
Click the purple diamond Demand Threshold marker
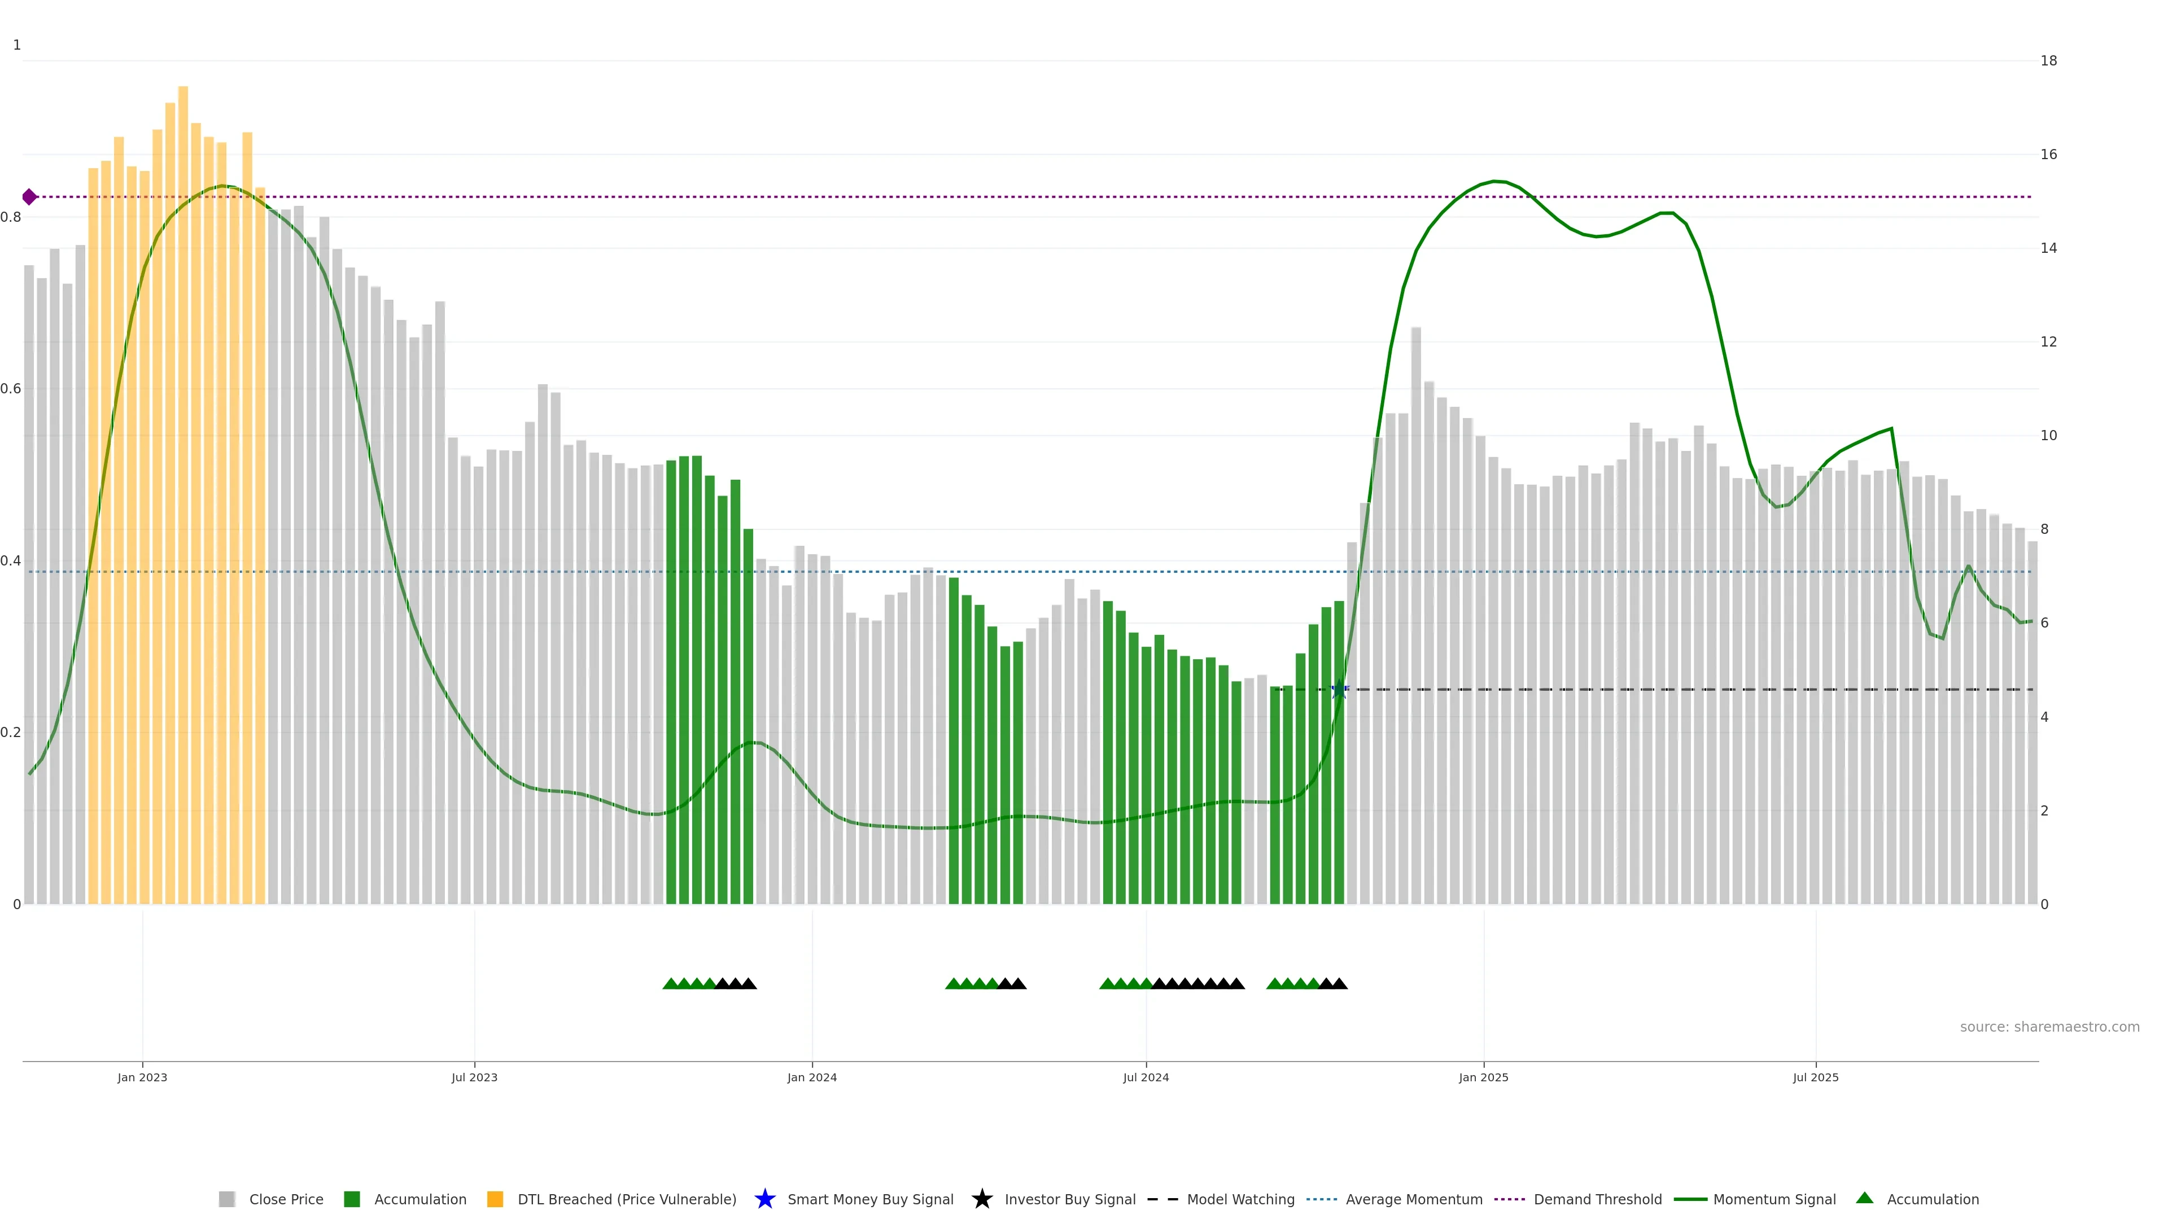click(x=29, y=197)
